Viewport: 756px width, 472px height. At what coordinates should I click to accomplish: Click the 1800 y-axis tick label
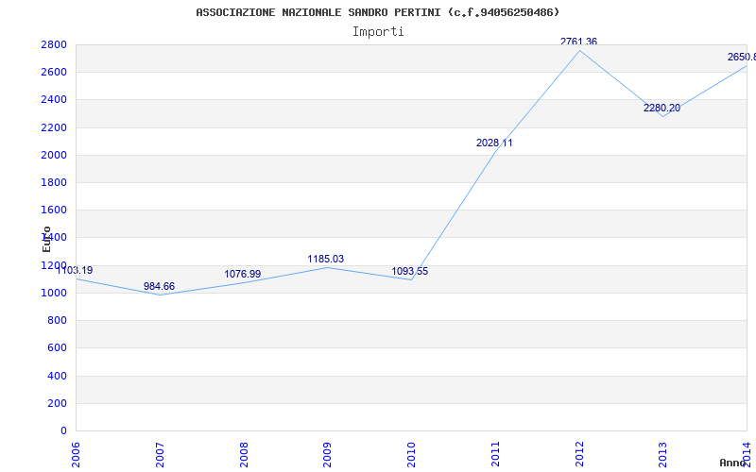54,182
